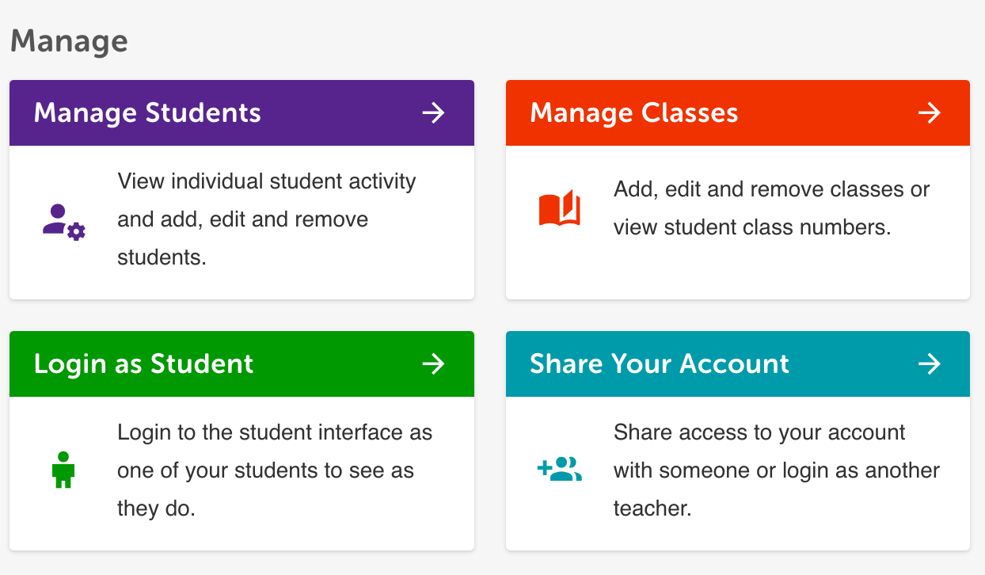985x575 pixels.
Task: Select the red Manage Classes title text
Action: (x=633, y=112)
